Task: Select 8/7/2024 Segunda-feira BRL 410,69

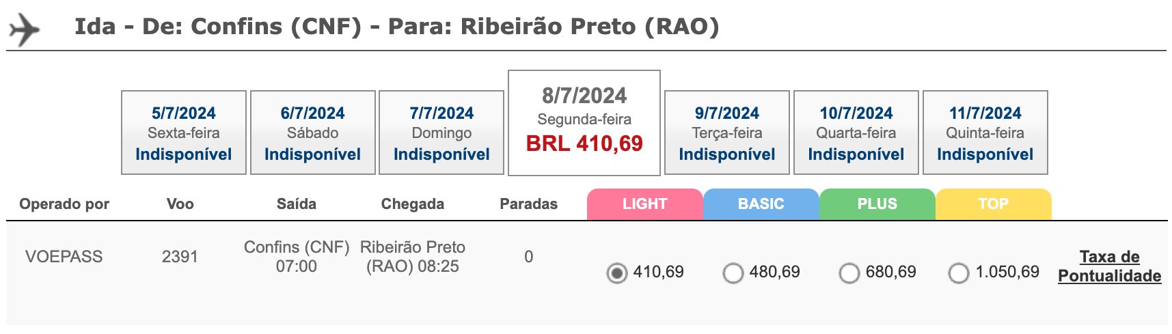Action: (584, 122)
